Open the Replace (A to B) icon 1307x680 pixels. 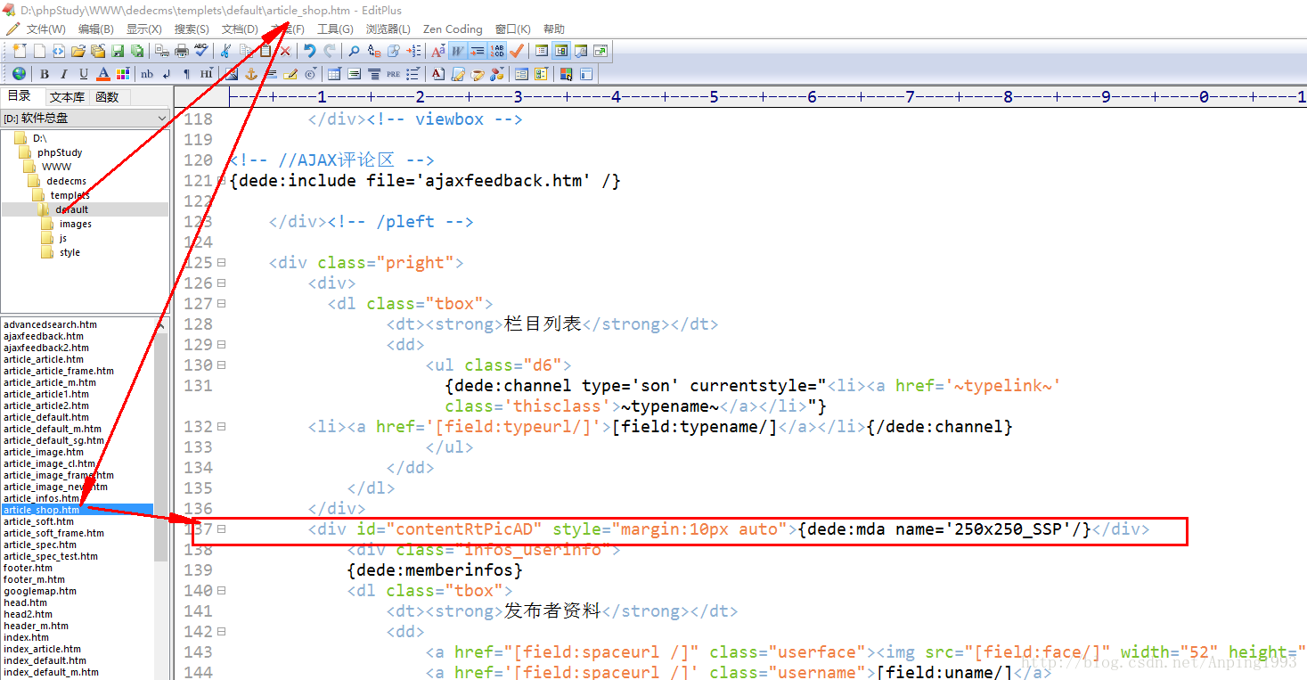coord(373,51)
